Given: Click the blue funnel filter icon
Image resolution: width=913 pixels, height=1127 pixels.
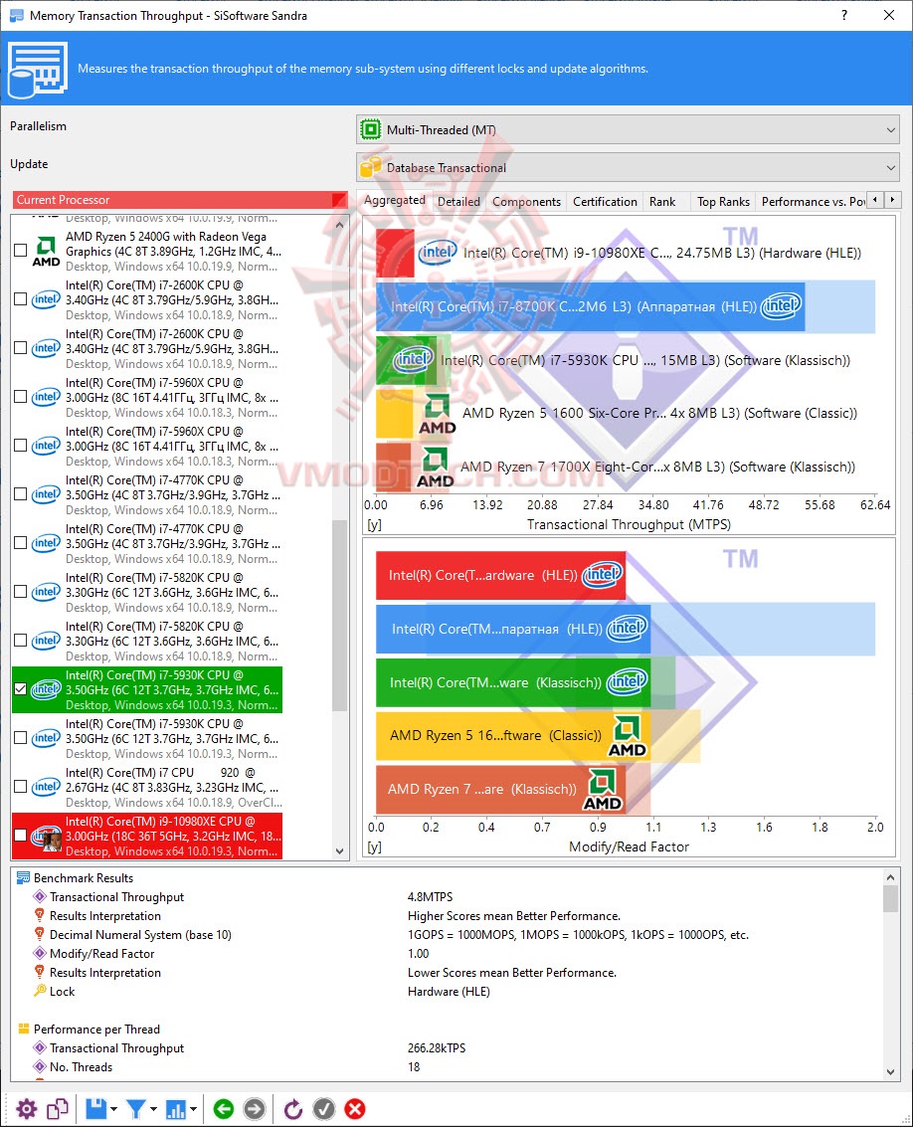Looking at the screenshot, I should tap(136, 1109).
